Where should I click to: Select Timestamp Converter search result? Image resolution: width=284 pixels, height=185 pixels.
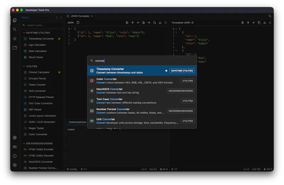[x=142, y=71]
